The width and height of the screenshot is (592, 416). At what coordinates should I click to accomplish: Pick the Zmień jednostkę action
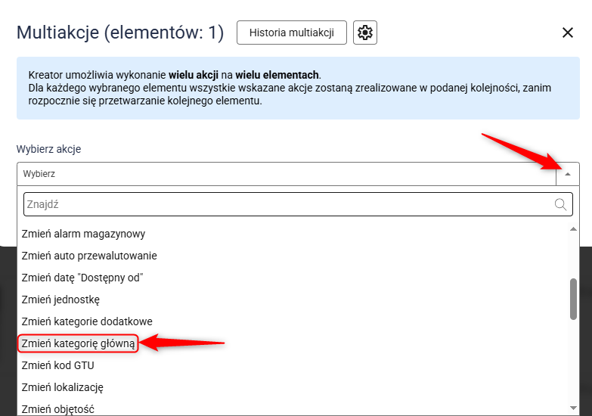[x=60, y=300]
